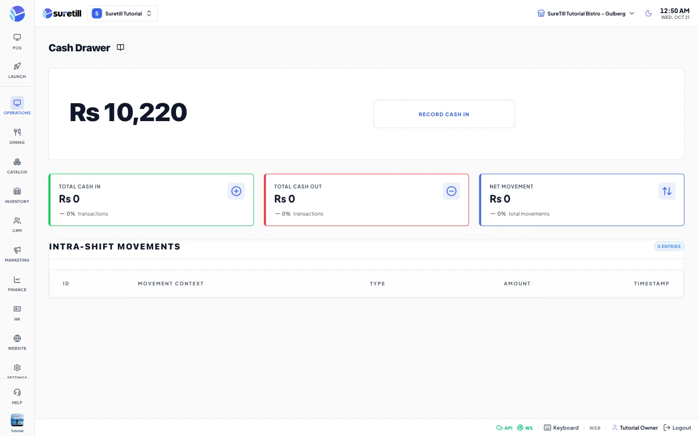Click the arrows icon on Net Movement

click(x=667, y=191)
